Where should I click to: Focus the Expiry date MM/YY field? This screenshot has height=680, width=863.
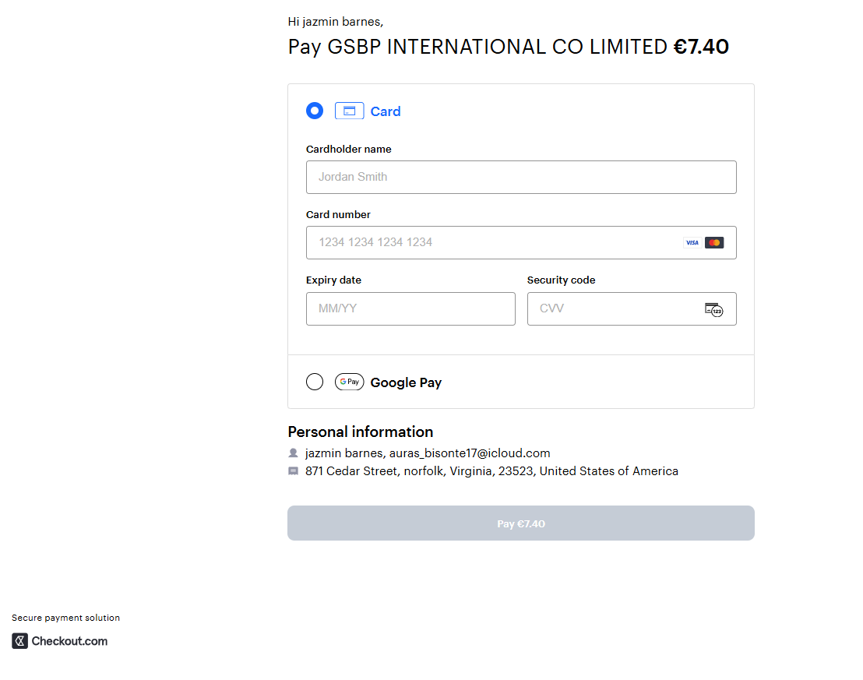tap(410, 308)
